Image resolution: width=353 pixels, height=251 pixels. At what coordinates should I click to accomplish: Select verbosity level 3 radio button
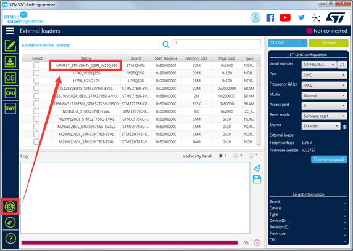(x=251, y=156)
